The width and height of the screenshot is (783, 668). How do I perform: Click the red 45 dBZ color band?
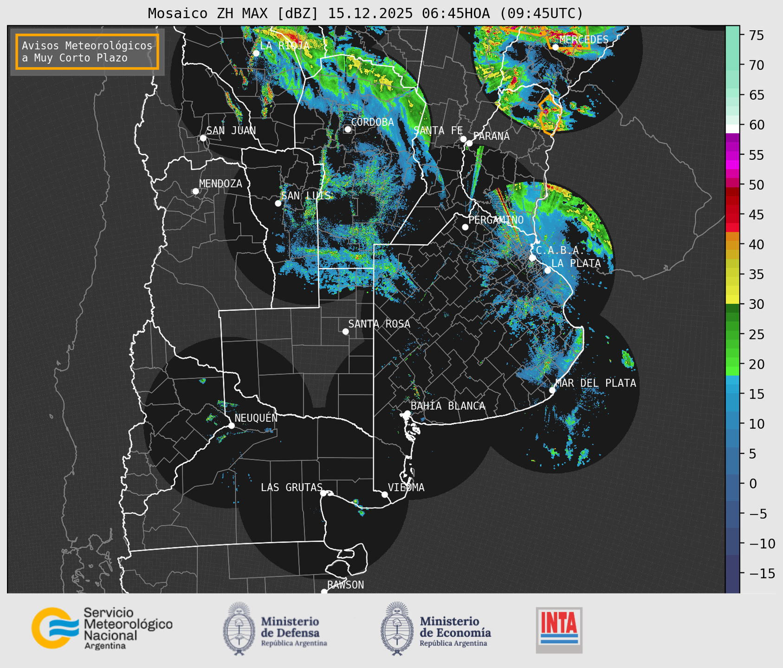pyautogui.click(x=732, y=215)
